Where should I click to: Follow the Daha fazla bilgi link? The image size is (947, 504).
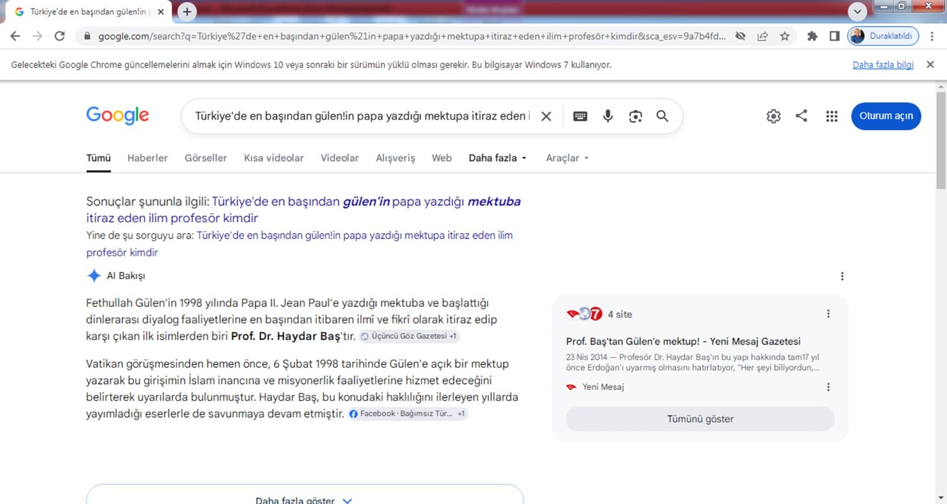pyautogui.click(x=882, y=64)
